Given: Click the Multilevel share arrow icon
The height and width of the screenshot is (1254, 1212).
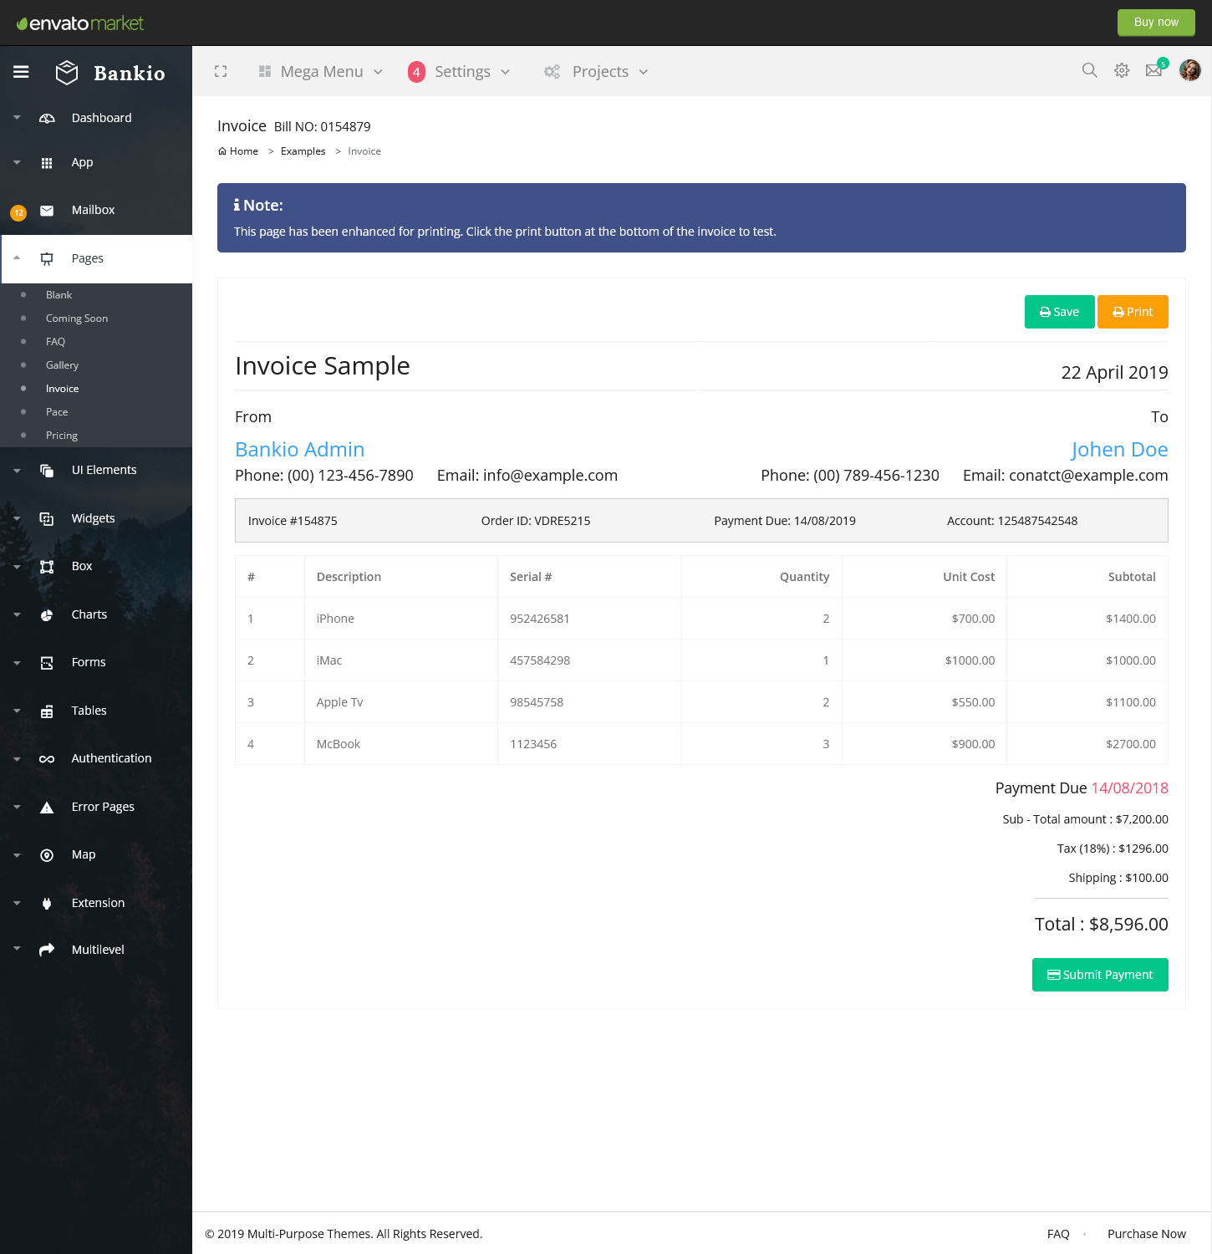Looking at the screenshot, I should tap(47, 950).
